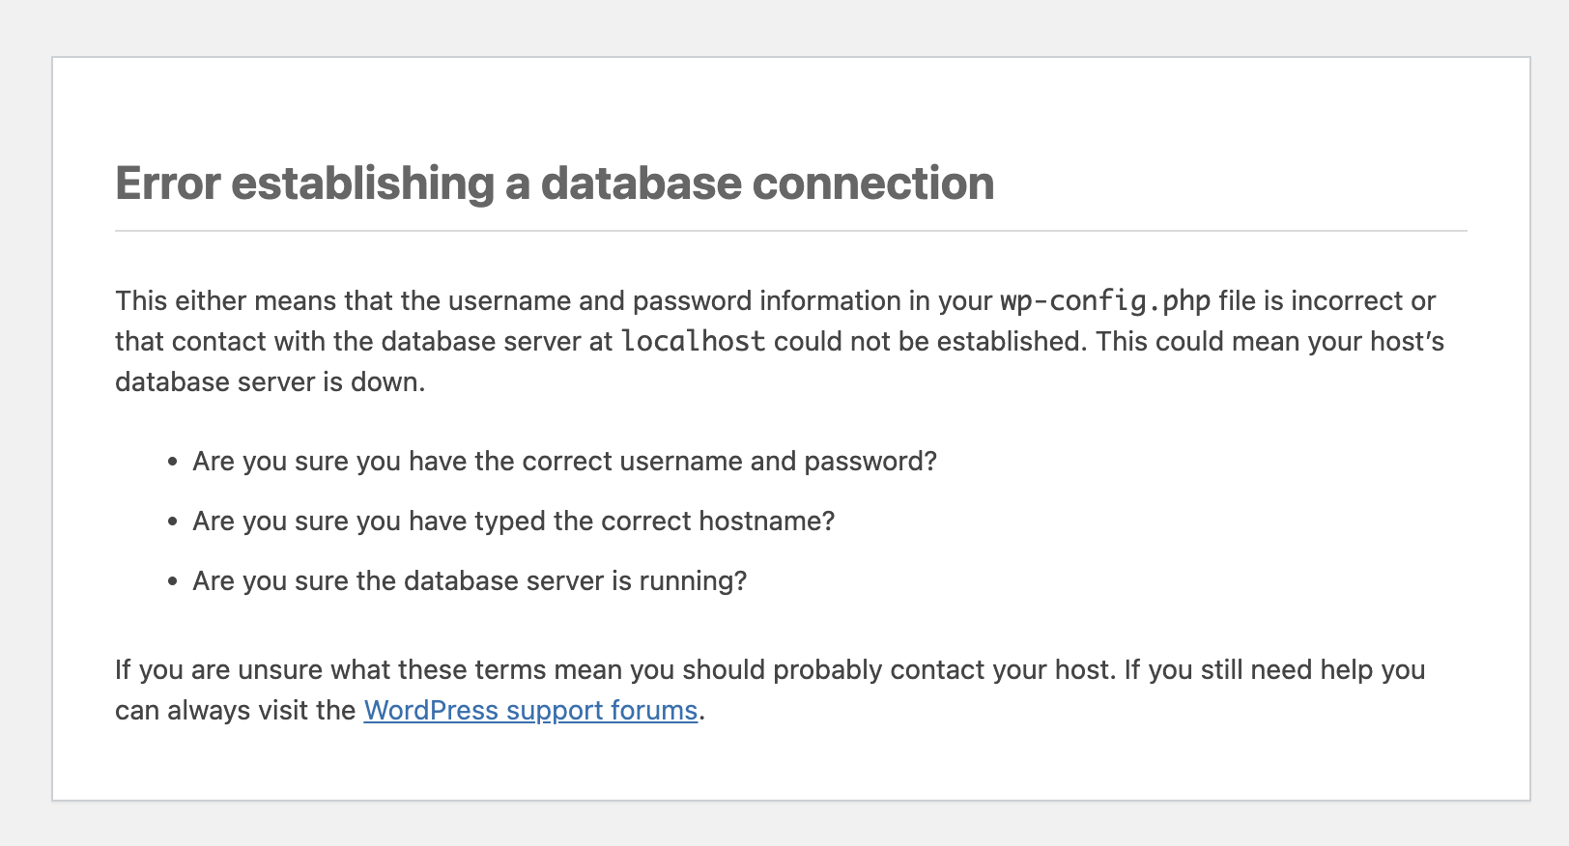Click the bullet before the username question

(173, 462)
